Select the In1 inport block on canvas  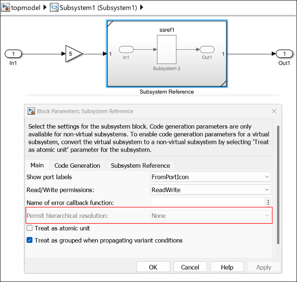click(13, 54)
